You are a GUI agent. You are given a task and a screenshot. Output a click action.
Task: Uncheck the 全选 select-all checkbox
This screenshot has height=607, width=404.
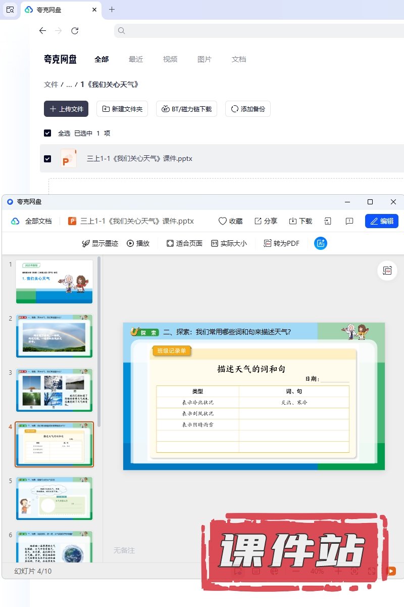coord(47,133)
